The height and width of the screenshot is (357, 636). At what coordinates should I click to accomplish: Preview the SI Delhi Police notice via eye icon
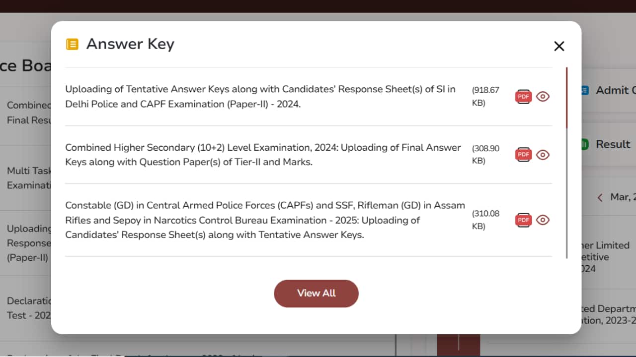click(543, 96)
